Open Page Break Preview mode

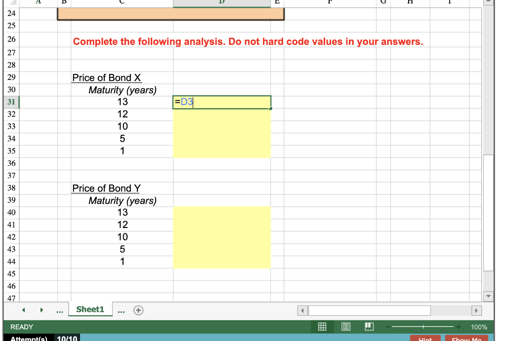(x=369, y=327)
